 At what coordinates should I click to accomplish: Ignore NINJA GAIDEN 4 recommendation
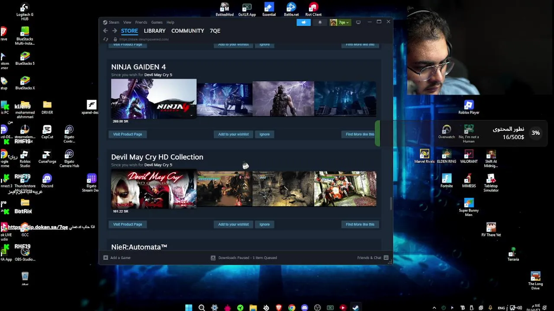pyautogui.click(x=264, y=134)
